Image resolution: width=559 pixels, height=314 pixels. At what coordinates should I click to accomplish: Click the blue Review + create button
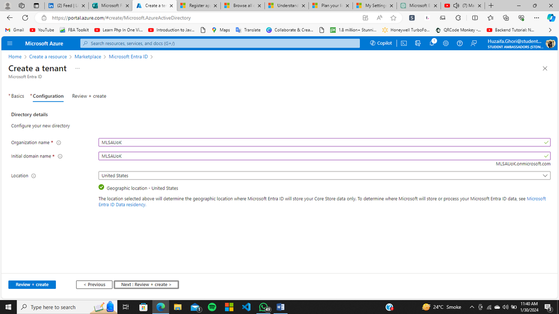(x=32, y=285)
